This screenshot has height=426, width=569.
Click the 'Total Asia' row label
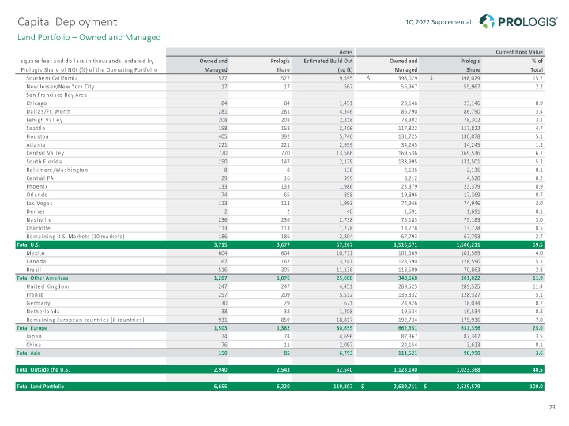tap(28, 353)
